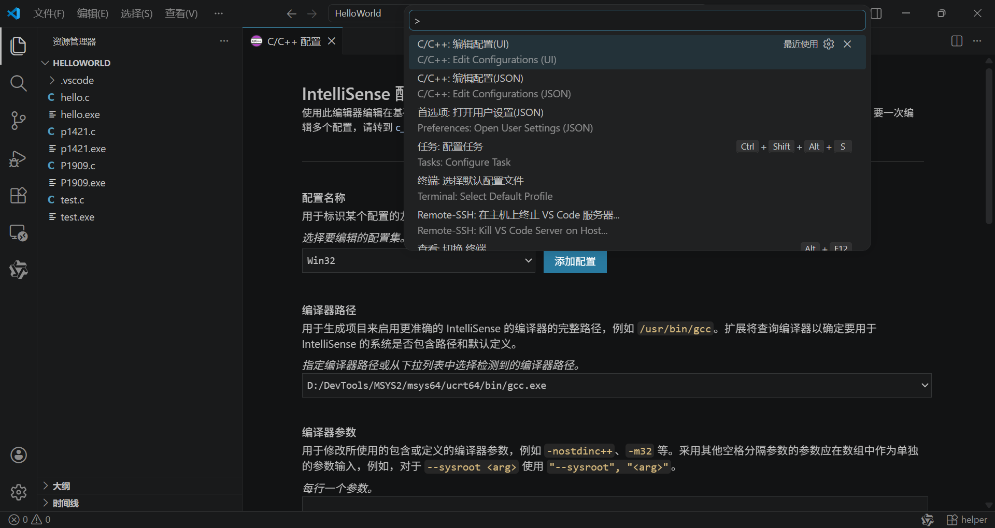
Task: Open p1421.exe in the explorer
Action: [x=83, y=149]
